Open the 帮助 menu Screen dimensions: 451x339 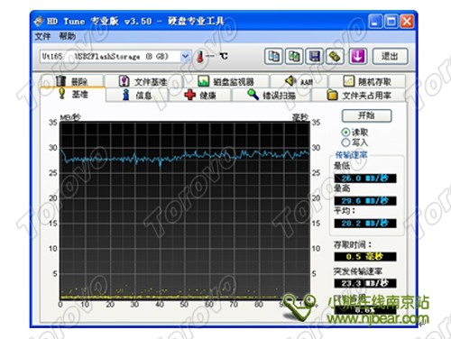[67, 37]
